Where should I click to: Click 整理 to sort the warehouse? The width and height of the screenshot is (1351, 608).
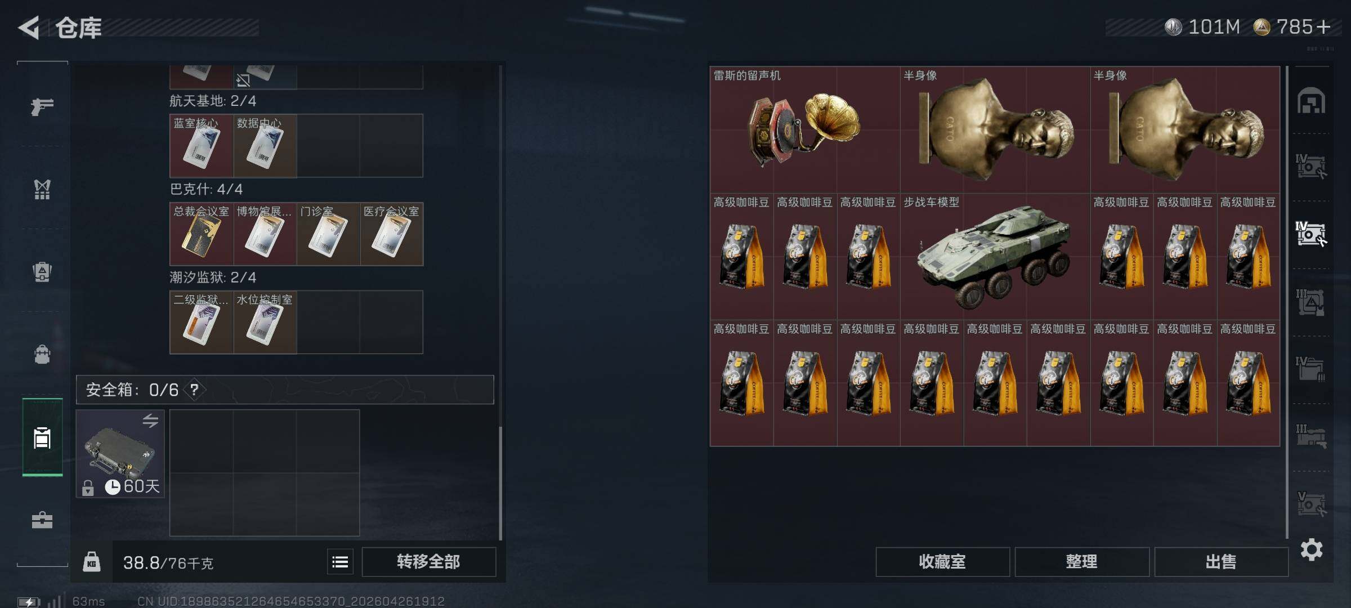point(1082,562)
